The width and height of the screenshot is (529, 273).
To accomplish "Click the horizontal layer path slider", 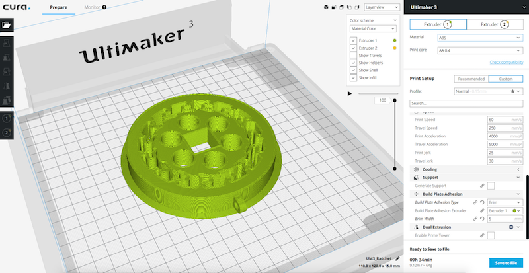I will point(377,93).
